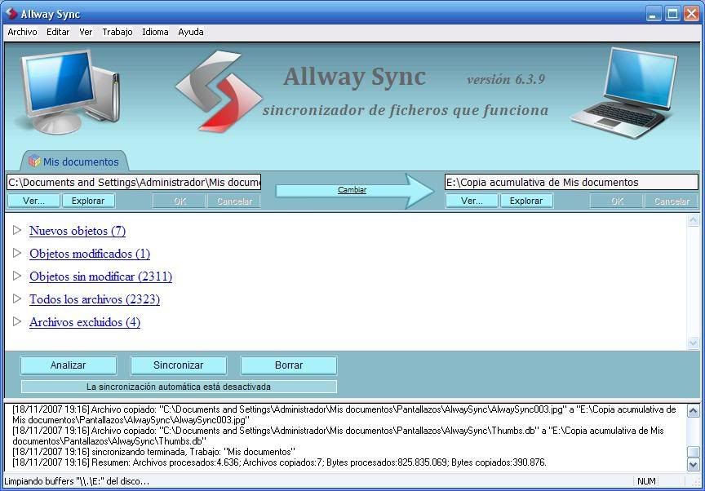The height and width of the screenshot is (491, 705).
Task: Click the log panel scrollbar thumb
Action: 694,452
